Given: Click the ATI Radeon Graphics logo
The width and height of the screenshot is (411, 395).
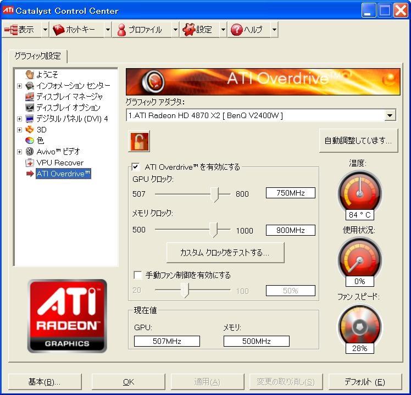Looking at the screenshot, I should (x=67, y=316).
